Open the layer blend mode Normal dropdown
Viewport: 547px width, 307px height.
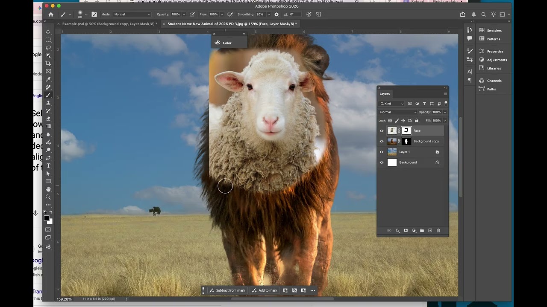398,112
